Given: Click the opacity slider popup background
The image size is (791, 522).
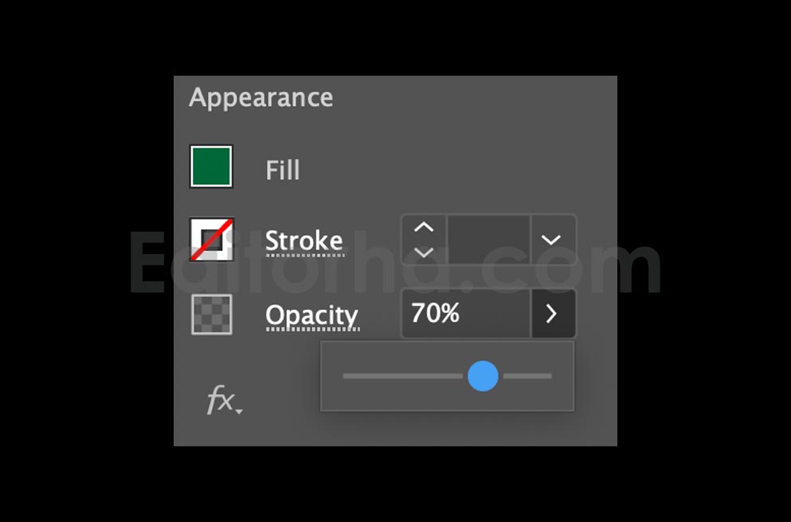Looking at the screenshot, I should 448,400.
